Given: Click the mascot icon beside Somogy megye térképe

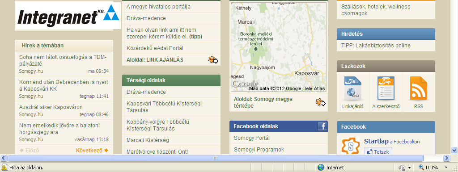Looking at the screenshot, I should pos(320,102).
